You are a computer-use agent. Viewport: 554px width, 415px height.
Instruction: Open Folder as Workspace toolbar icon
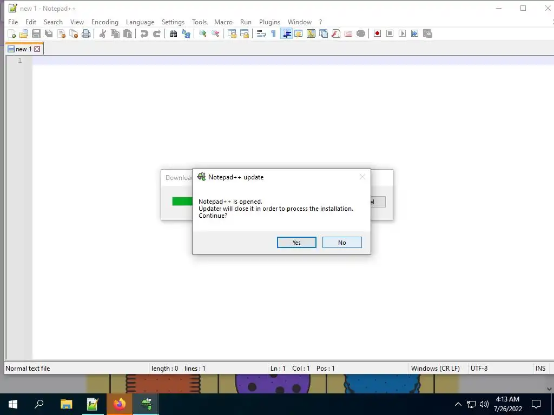[x=348, y=34]
